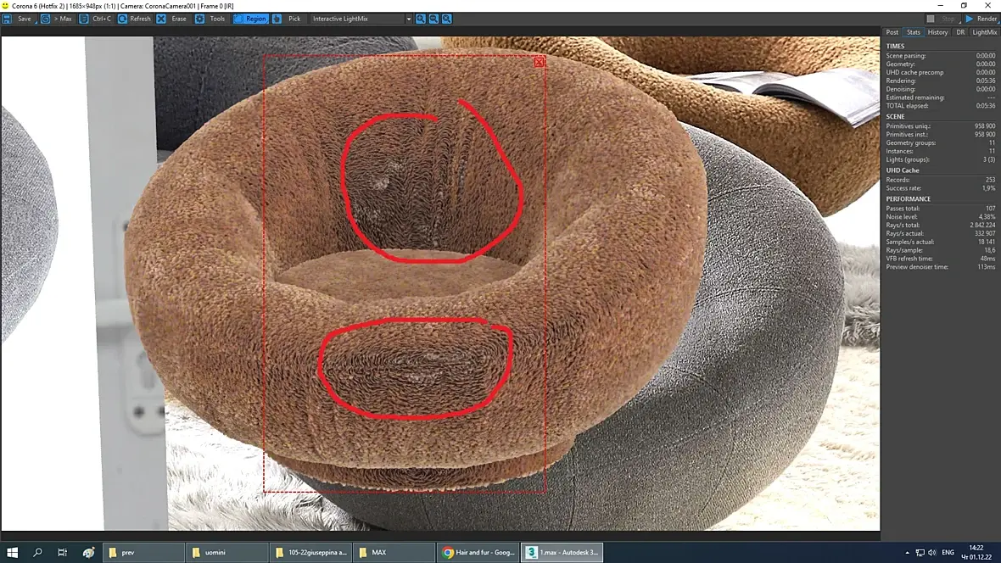
Task: Switch to the '1.max - Autodesk' taskbar item
Action: [x=562, y=552]
